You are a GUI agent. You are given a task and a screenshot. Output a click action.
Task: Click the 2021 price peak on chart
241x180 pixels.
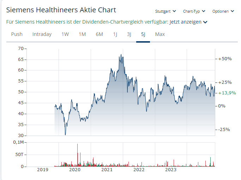[121, 55]
